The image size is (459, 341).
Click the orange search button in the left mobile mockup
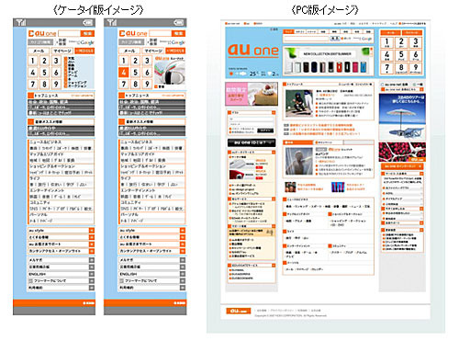[87, 33]
